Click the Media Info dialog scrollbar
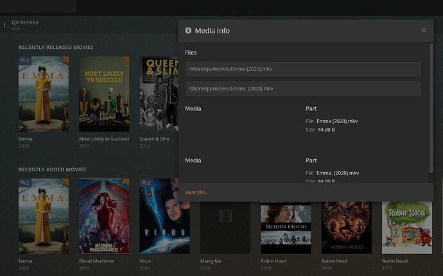Viewport: 443px width, 276px height. pyautogui.click(x=431, y=108)
